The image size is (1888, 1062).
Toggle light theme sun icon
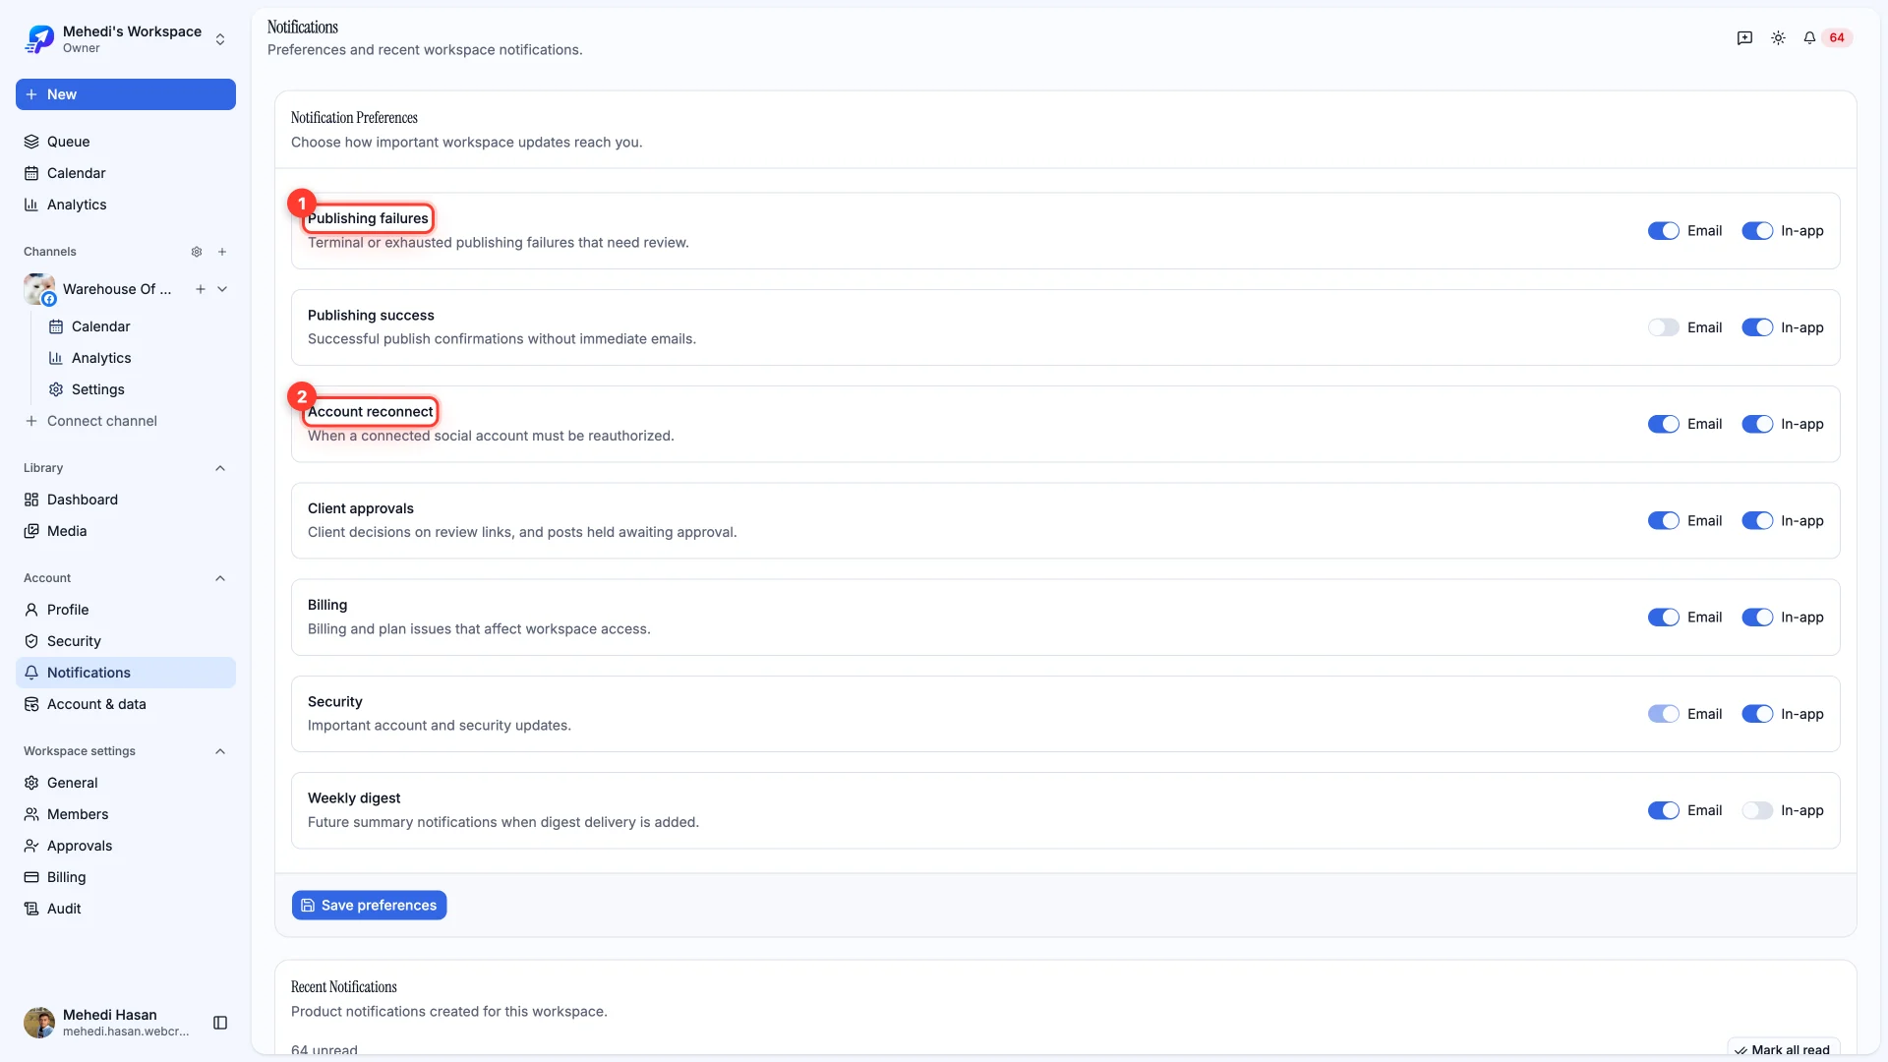[x=1778, y=37]
